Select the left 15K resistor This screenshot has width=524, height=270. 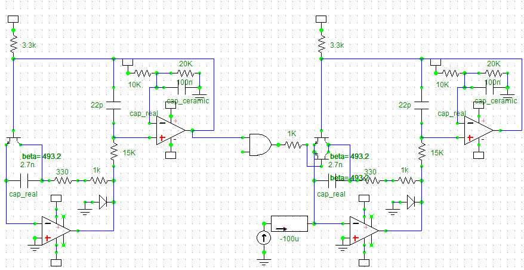(113, 154)
